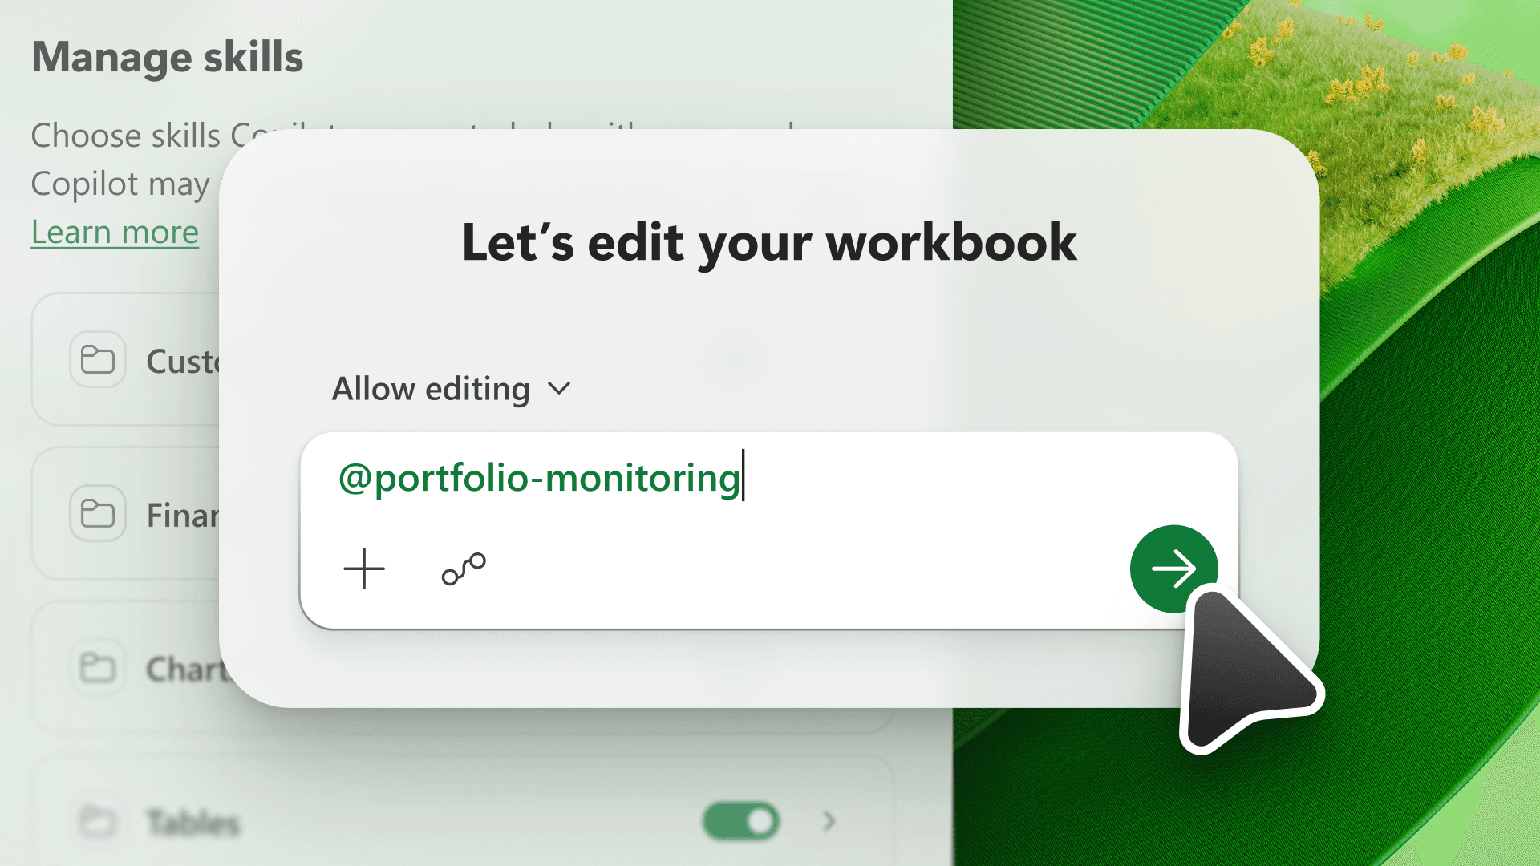Click the Let's edit your workbook heading
Screen dimensions: 1540x866
[769, 243]
